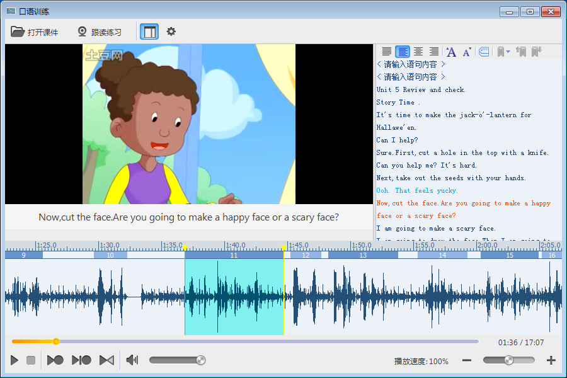This screenshot has height=378, width=567.
Task: Click 播放速度:100% label
Action: tap(421, 361)
